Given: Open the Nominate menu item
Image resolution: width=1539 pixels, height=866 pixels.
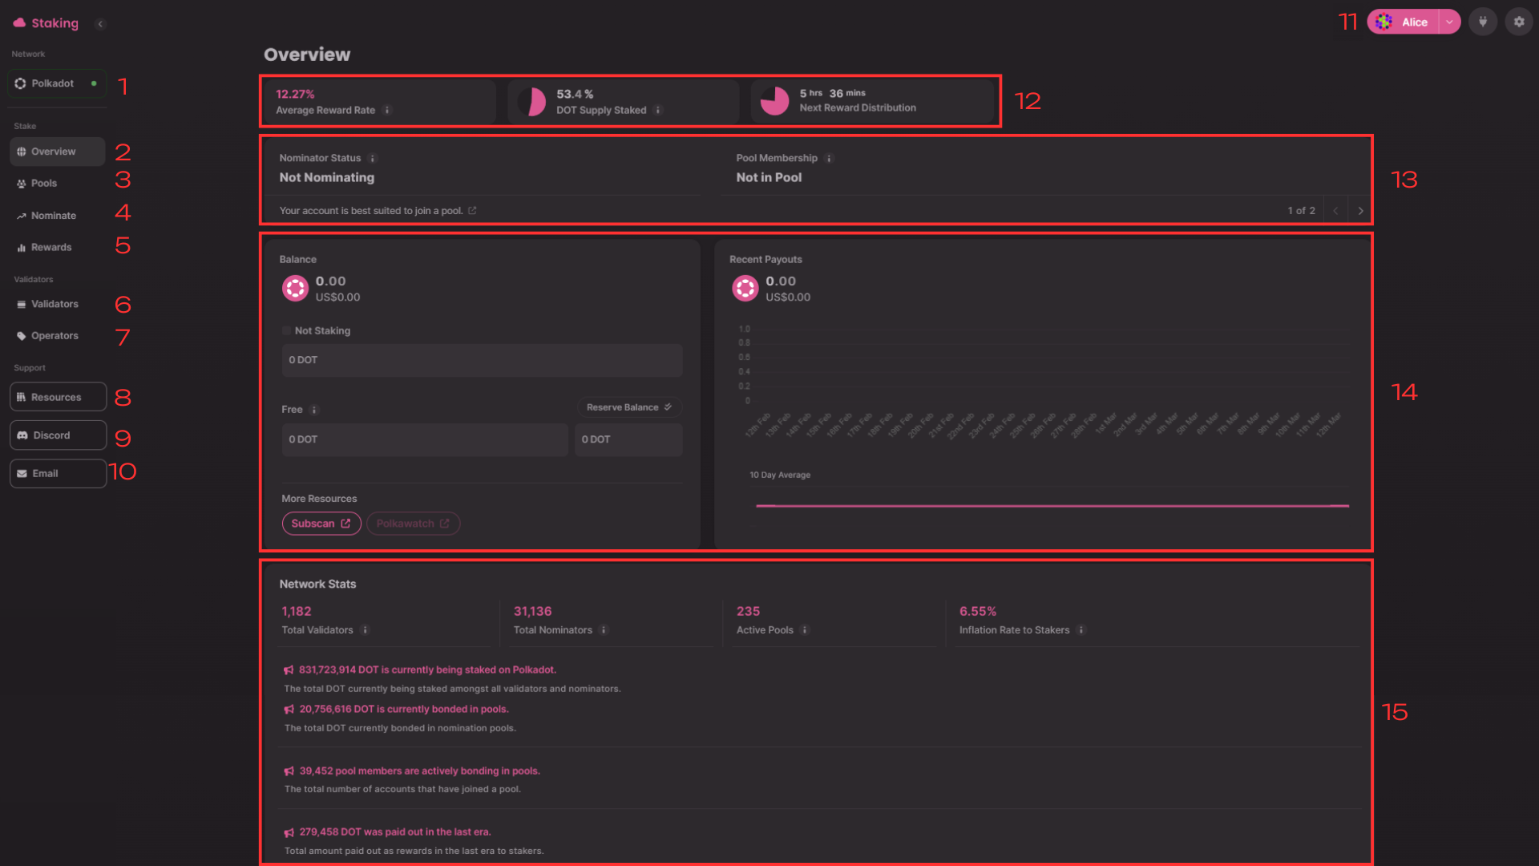Looking at the screenshot, I should [53, 216].
